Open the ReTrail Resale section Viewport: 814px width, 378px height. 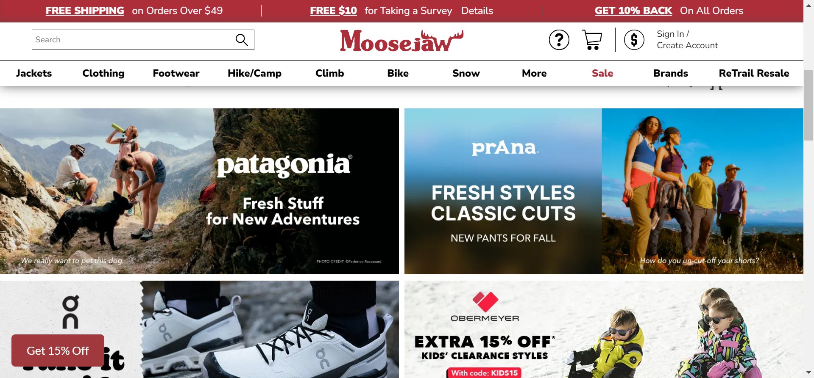pos(754,73)
